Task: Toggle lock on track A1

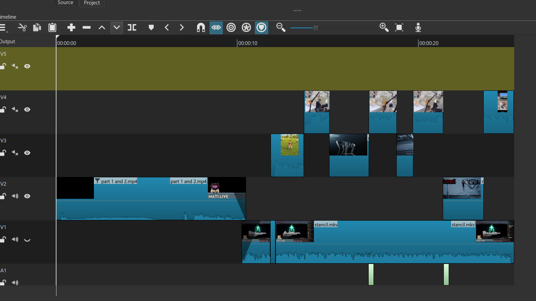Action: (x=3, y=283)
